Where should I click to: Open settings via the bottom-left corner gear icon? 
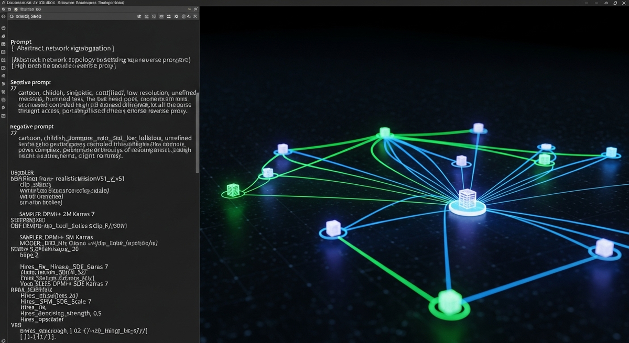tap(4, 339)
